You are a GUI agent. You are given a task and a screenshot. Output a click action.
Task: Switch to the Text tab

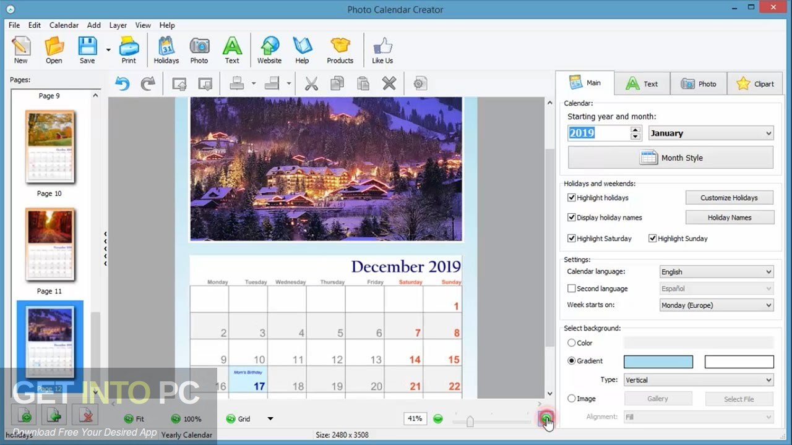tap(642, 83)
